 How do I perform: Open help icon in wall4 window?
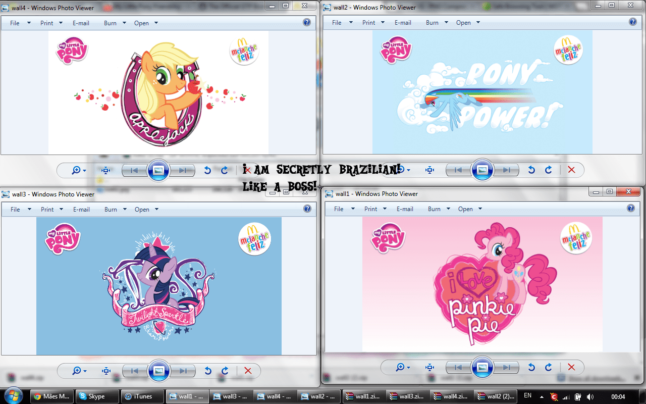307,22
